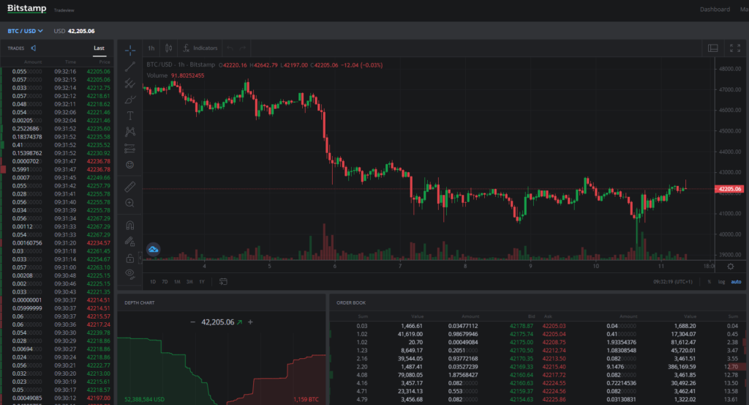Open the Dashboard menu item
The height and width of the screenshot is (405, 749).
[715, 9]
